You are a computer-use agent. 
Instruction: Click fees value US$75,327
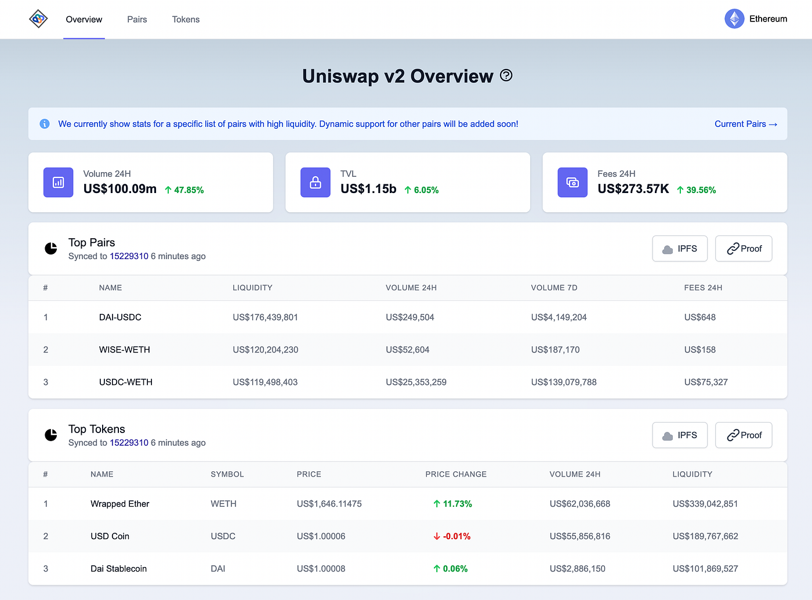706,382
